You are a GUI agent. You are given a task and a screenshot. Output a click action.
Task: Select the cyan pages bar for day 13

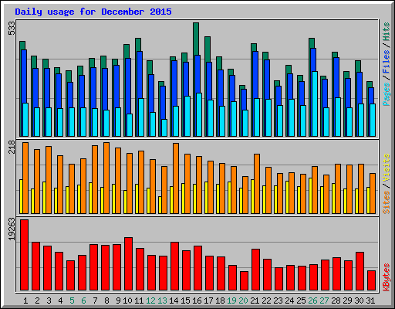click(x=164, y=127)
